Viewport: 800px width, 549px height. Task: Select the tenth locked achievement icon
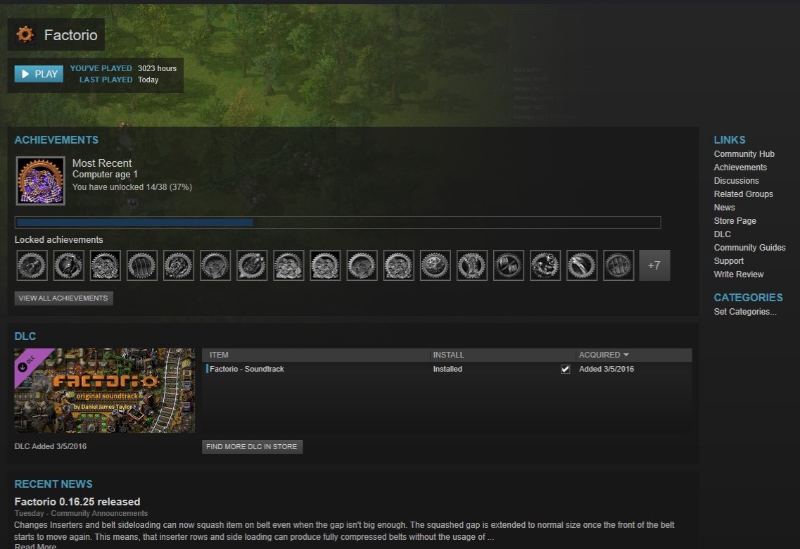[362, 265]
